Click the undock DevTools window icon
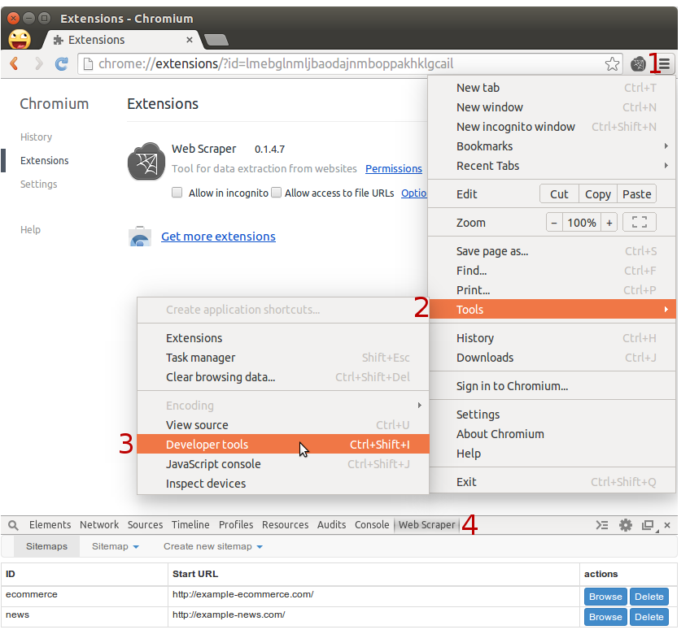 647,525
